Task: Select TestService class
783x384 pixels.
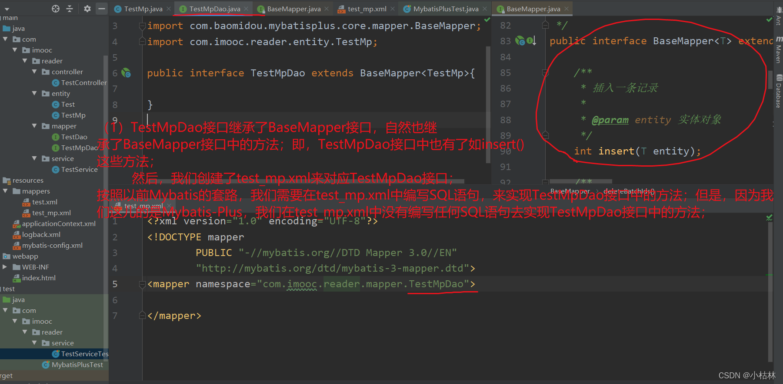Action: [75, 170]
